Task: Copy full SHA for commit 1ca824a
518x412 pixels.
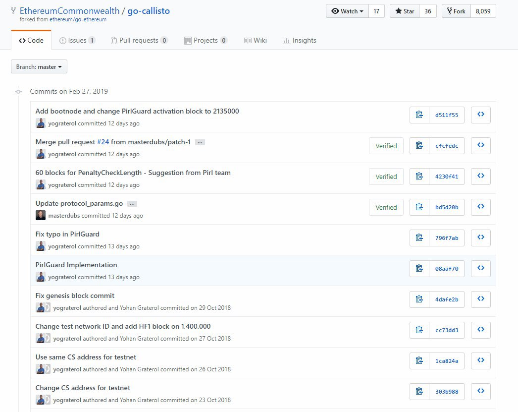Action: click(419, 361)
